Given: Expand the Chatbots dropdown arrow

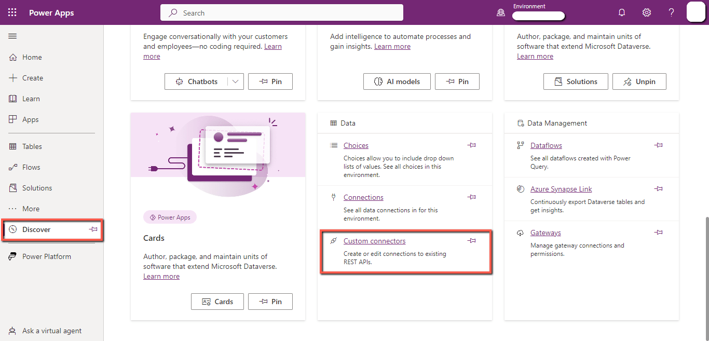Looking at the screenshot, I should pos(236,81).
